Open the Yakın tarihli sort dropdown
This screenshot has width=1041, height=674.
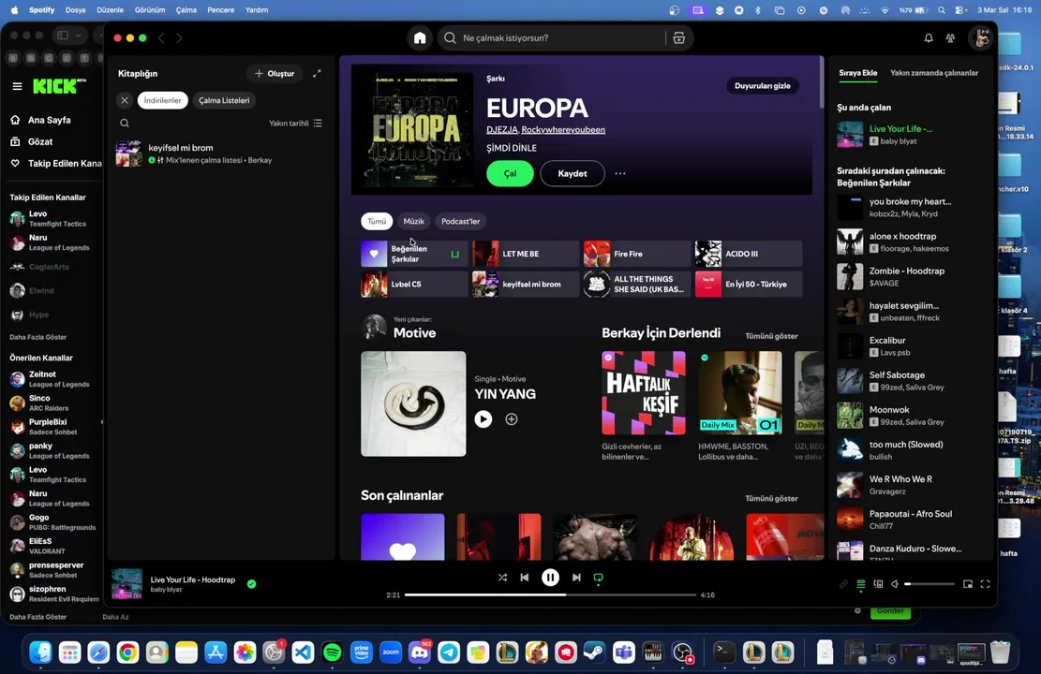click(x=295, y=124)
